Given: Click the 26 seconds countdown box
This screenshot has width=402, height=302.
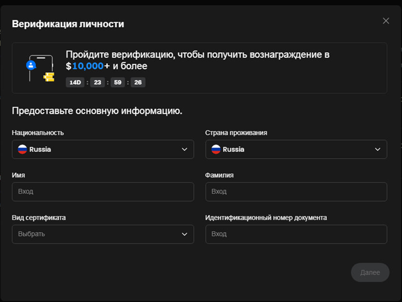Looking at the screenshot, I should point(138,82).
